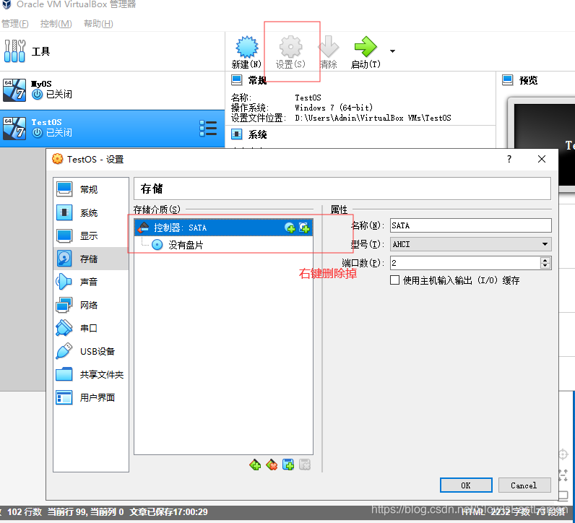Click the Windows 7 (64-bit) OS text

[334, 108]
